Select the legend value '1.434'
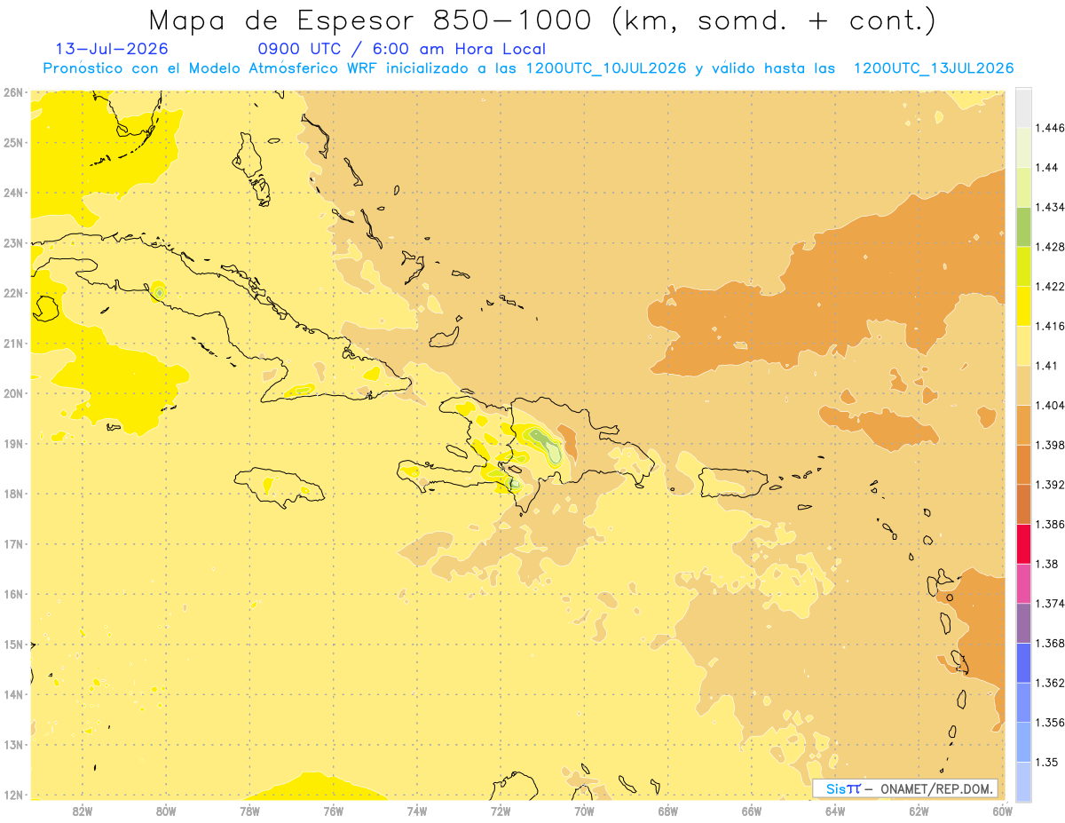 pos(1050,207)
